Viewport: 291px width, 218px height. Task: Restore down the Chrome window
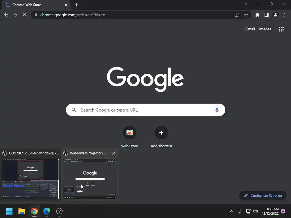point(271,4)
